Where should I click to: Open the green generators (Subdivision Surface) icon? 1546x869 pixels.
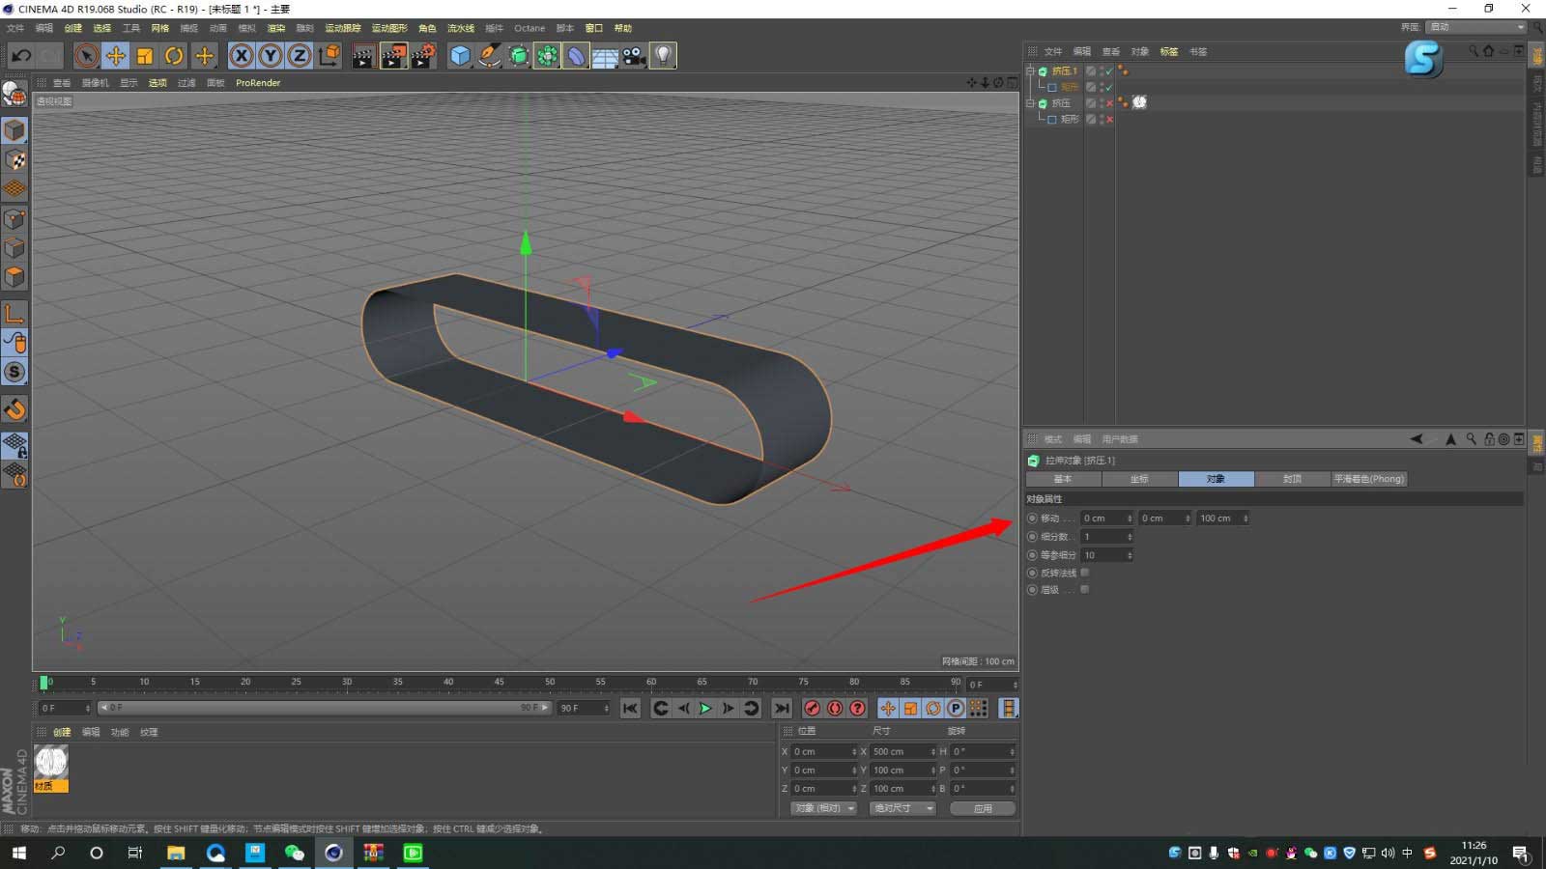[x=518, y=55]
